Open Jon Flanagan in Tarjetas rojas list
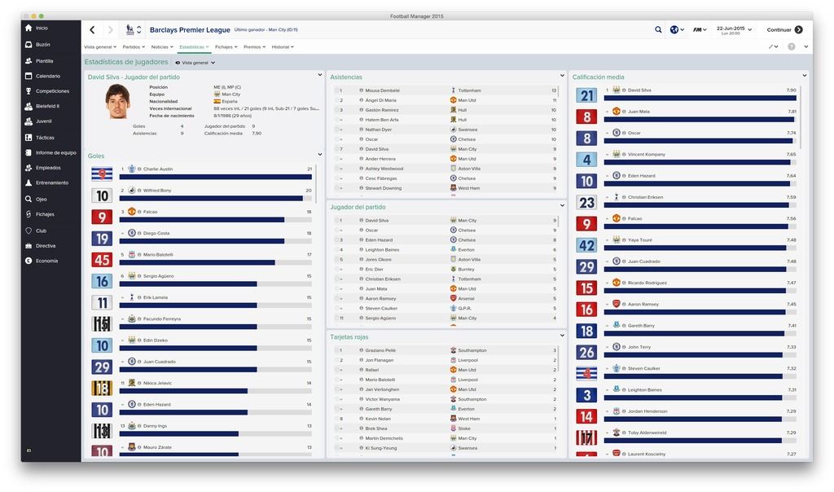This screenshot has width=834, height=492. click(x=380, y=360)
